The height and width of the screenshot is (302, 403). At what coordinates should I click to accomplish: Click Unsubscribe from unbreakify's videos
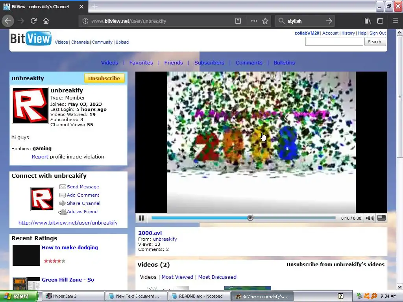point(335,265)
